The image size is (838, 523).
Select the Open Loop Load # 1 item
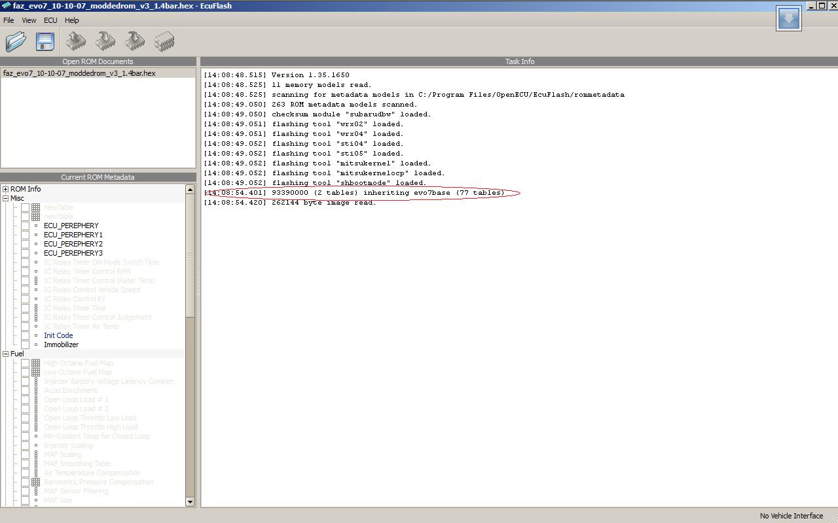(76, 399)
